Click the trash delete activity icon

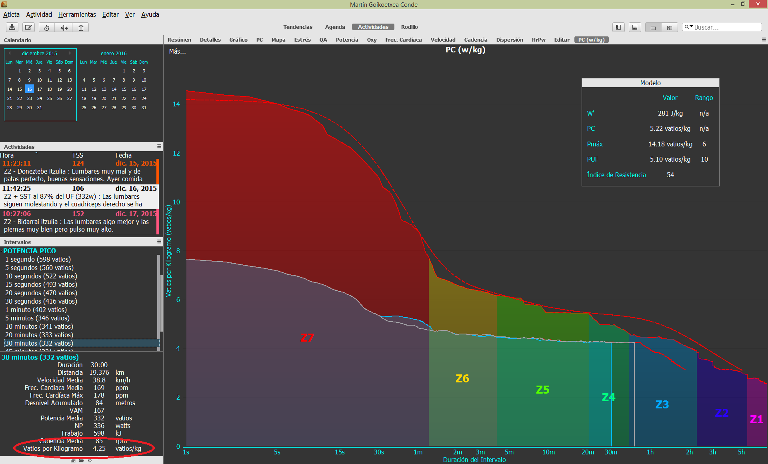pyautogui.click(x=81, y=27)
